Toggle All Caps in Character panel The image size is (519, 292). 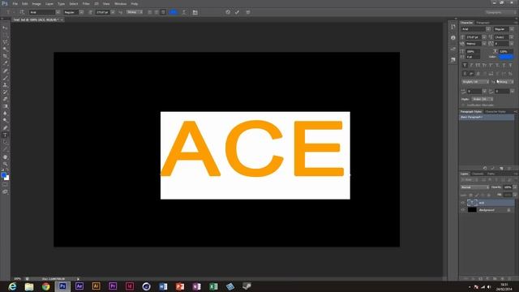point(478,65)
